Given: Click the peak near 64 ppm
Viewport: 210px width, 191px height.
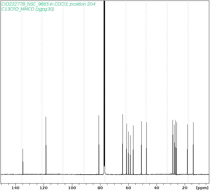Looking at the screenshot, I should point(123,144).
